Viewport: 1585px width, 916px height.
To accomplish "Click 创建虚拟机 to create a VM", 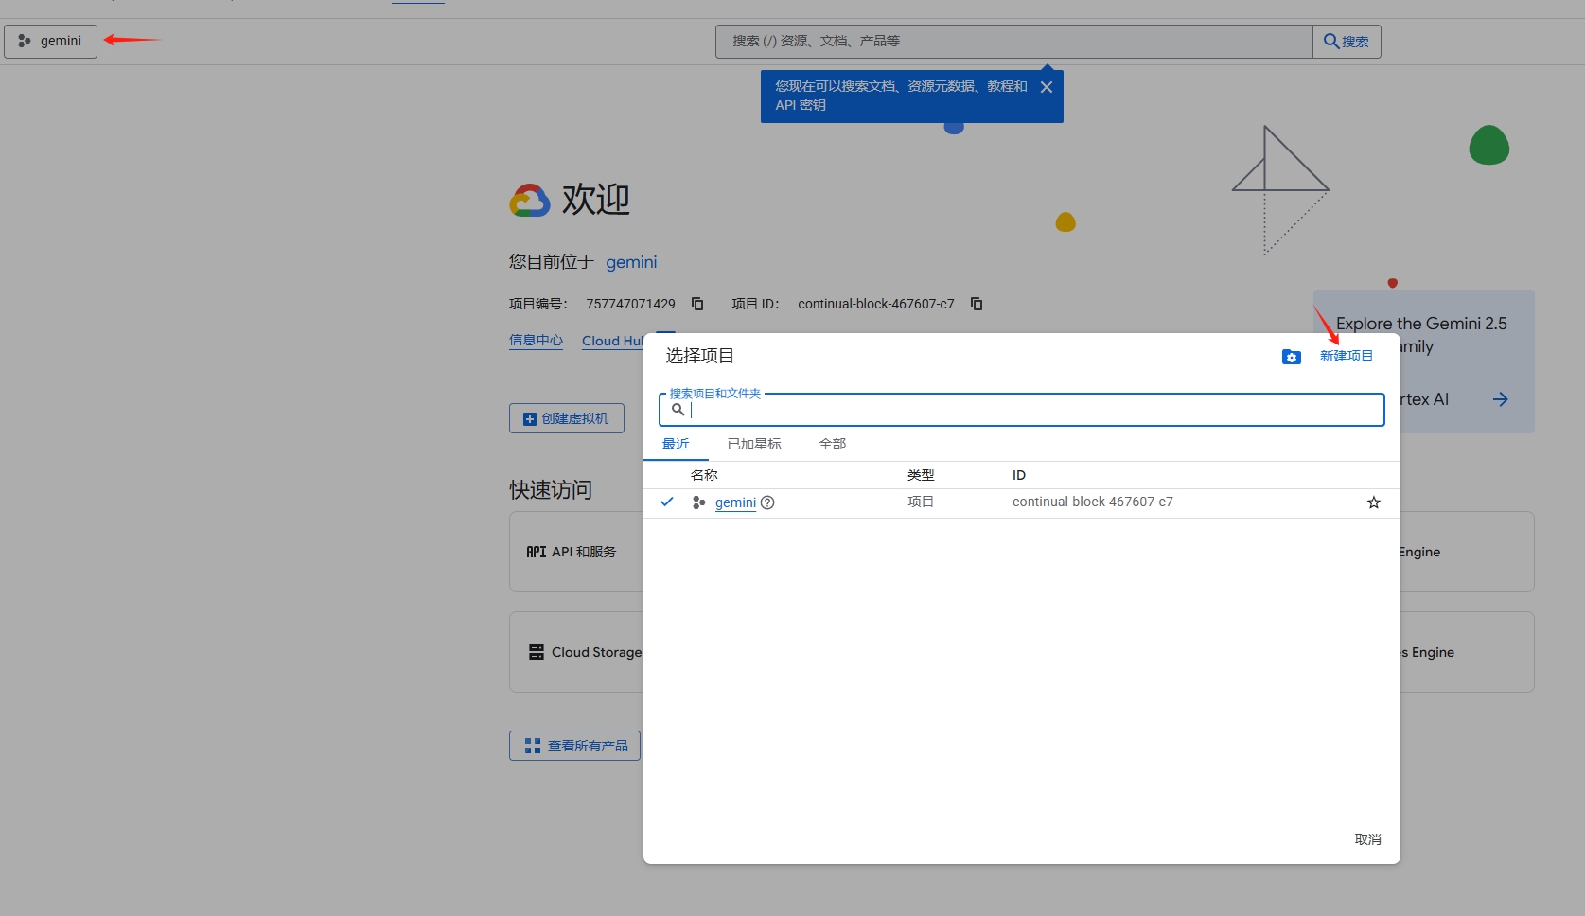I will (566, 417).
